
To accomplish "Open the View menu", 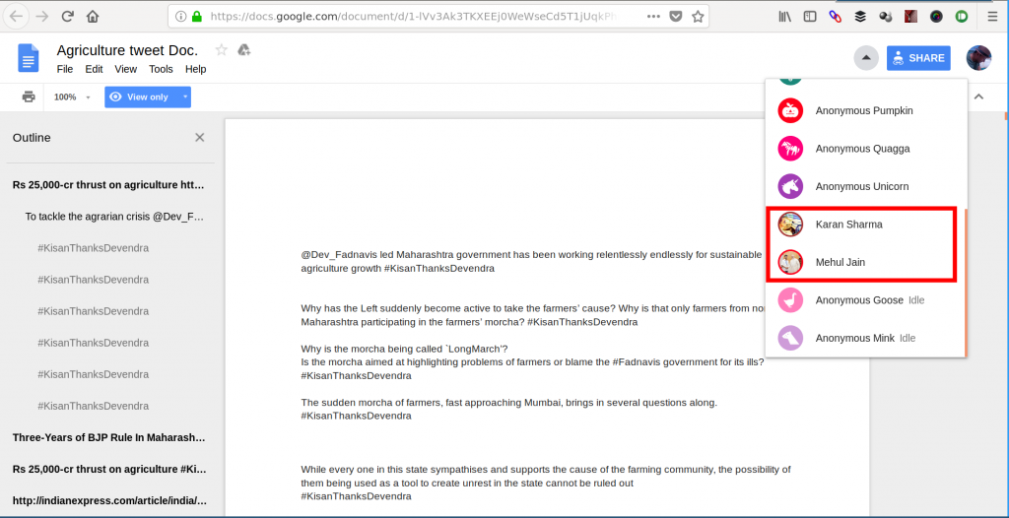I will 126,69.
